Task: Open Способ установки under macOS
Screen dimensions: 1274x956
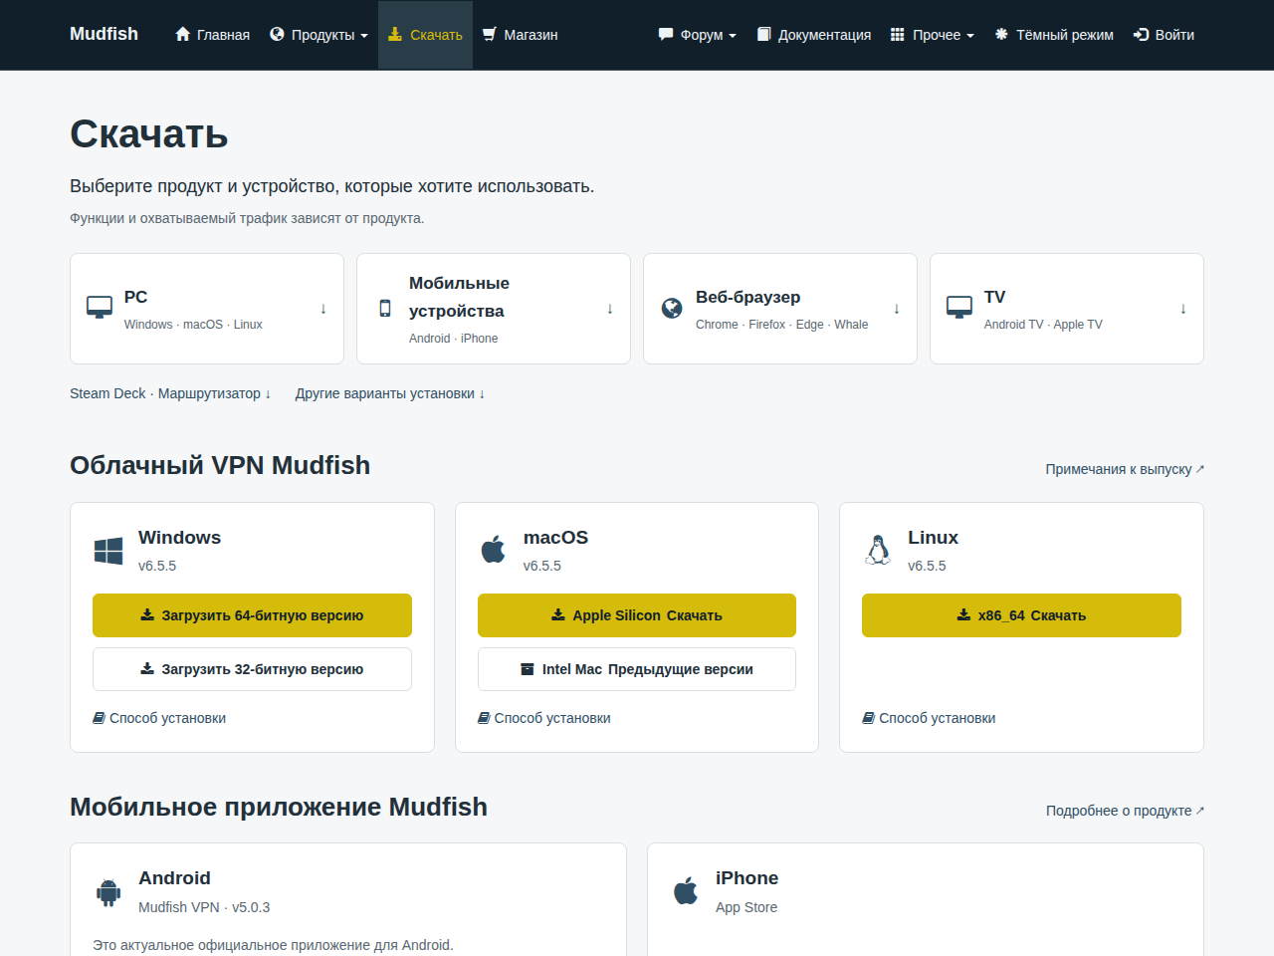Action: point(544,718)
